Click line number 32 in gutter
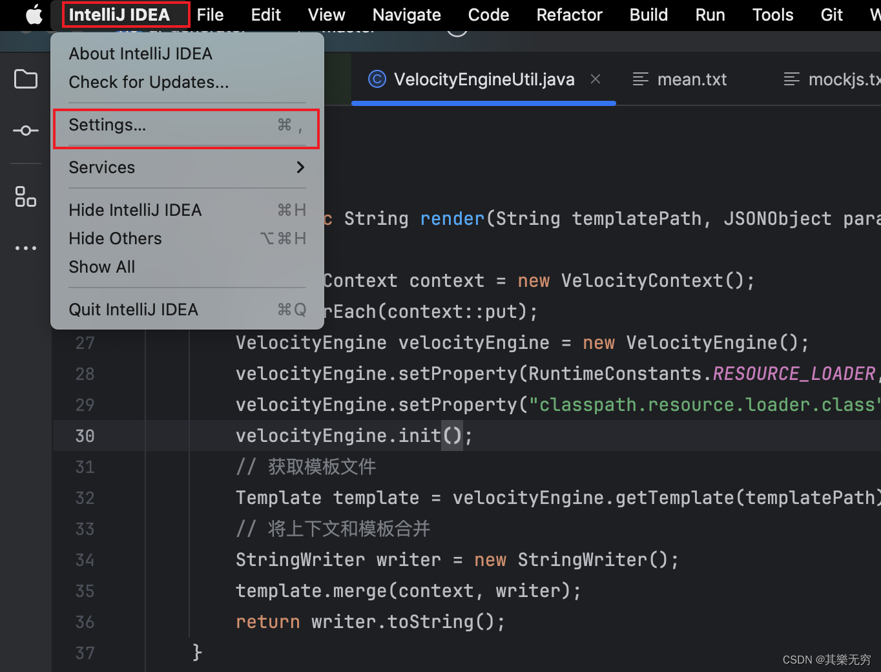The image size is (881, 672). click(x=85, y=498)
